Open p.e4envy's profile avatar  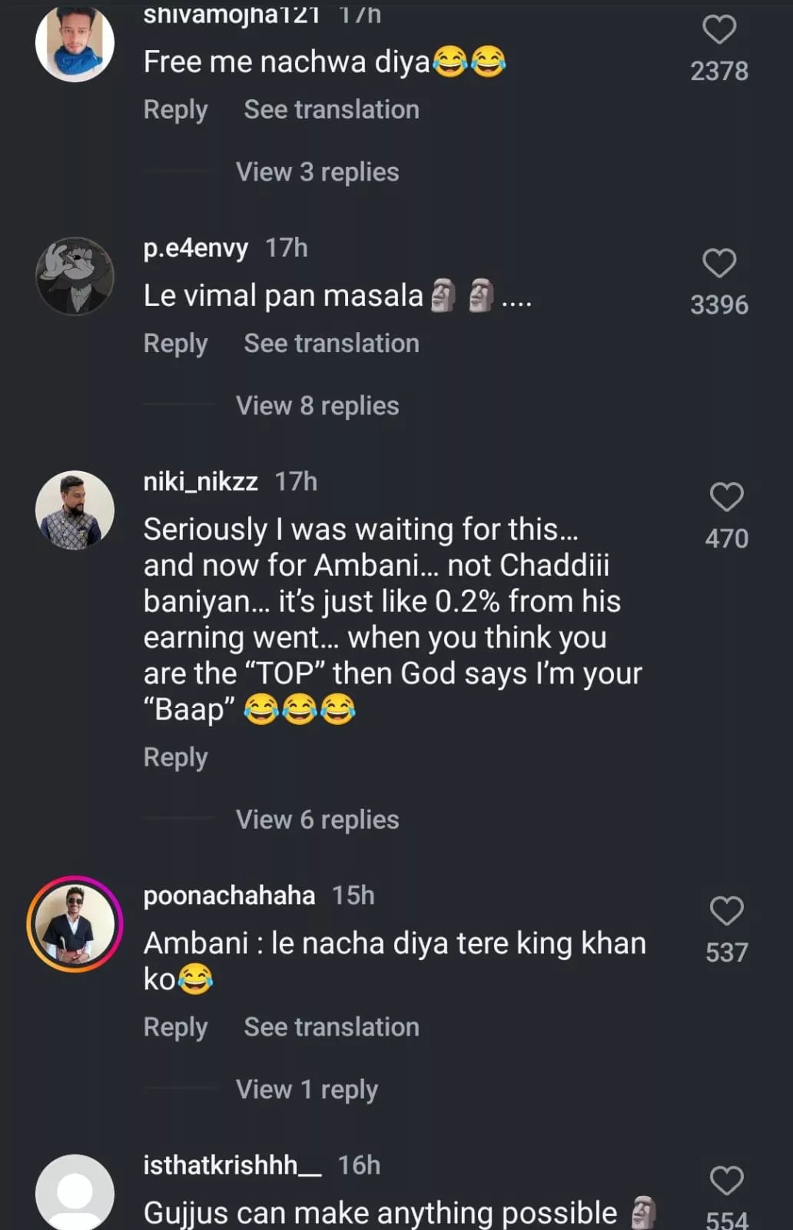(75, 276)
